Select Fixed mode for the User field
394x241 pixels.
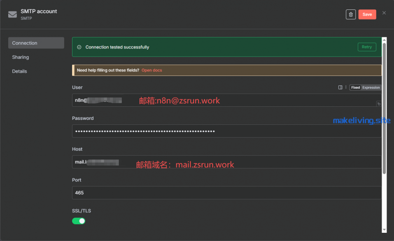pos(355,87)
